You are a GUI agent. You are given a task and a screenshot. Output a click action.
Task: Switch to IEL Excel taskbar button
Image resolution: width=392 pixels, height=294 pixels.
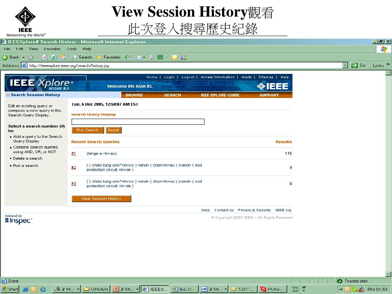[x=185, y=289]
